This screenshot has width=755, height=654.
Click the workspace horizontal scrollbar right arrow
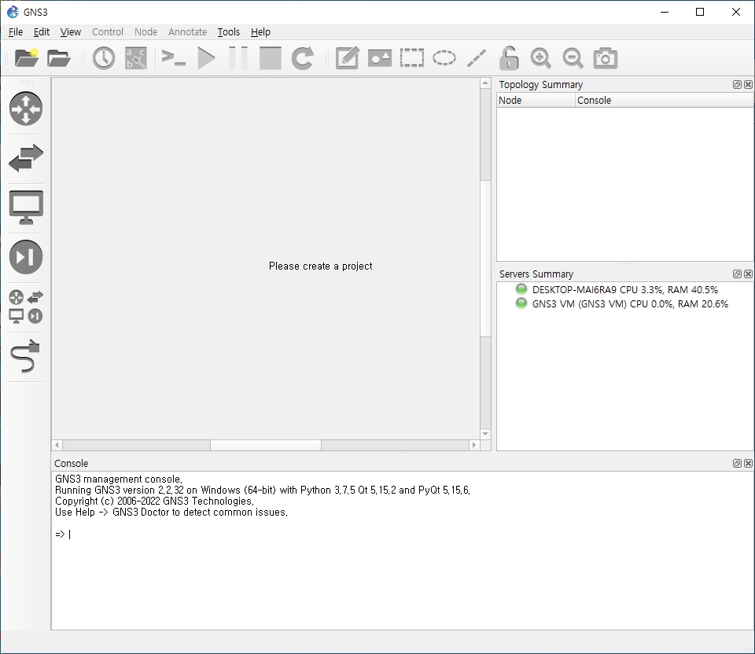tap(474, 445)
